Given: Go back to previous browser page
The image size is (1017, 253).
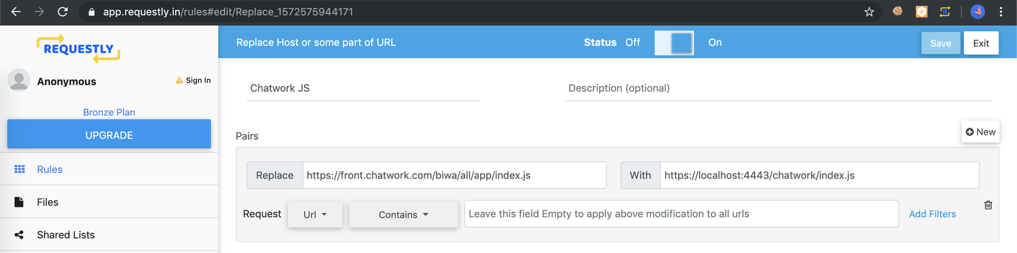Looking at the screenshot, I should click(x=16, y=12).
